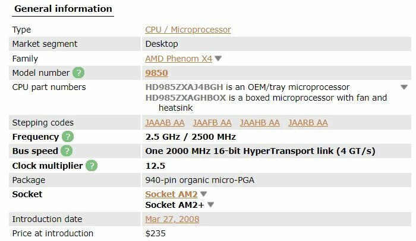
Task: Follow the AMD Phenom X4 link
Action: (x=178, y=59)
